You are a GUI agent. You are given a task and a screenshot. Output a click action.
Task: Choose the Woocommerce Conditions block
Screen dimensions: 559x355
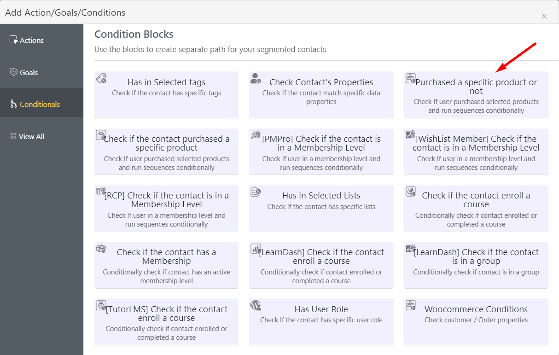tap(476, 322)
